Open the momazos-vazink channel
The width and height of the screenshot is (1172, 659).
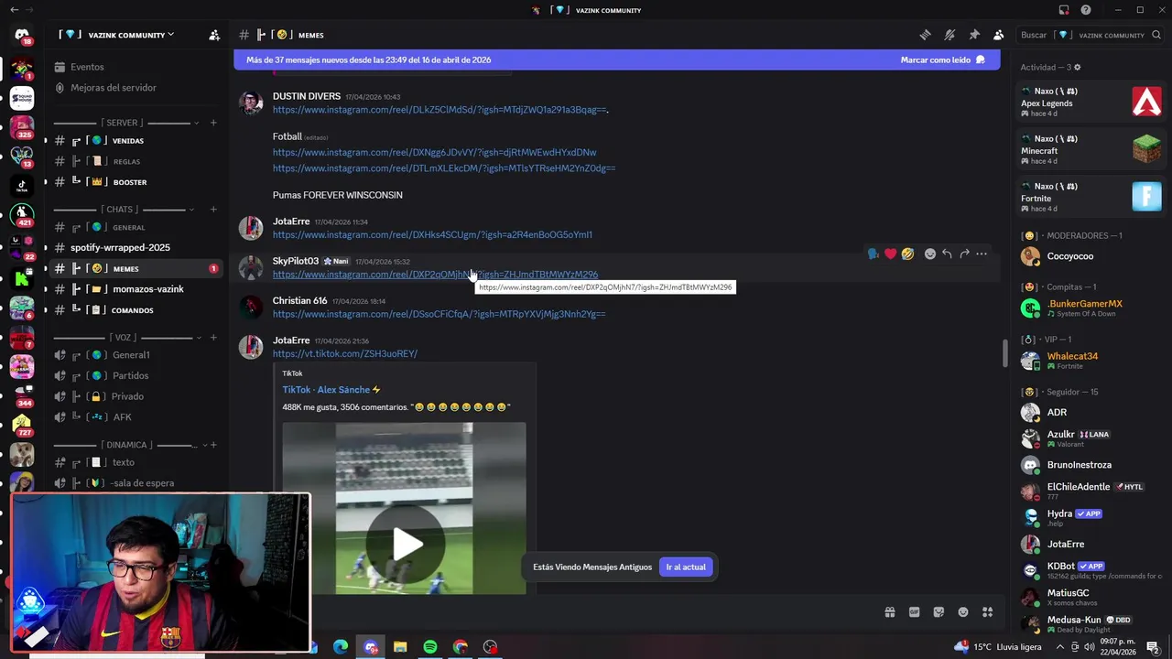pyautogui.click(x=137, y=289)
